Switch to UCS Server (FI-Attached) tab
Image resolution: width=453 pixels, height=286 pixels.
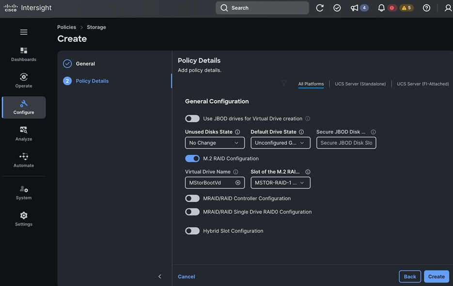[423, 84]
